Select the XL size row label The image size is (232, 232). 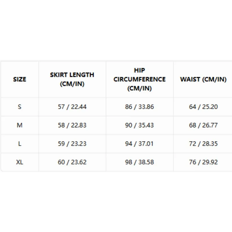point(19,162)
